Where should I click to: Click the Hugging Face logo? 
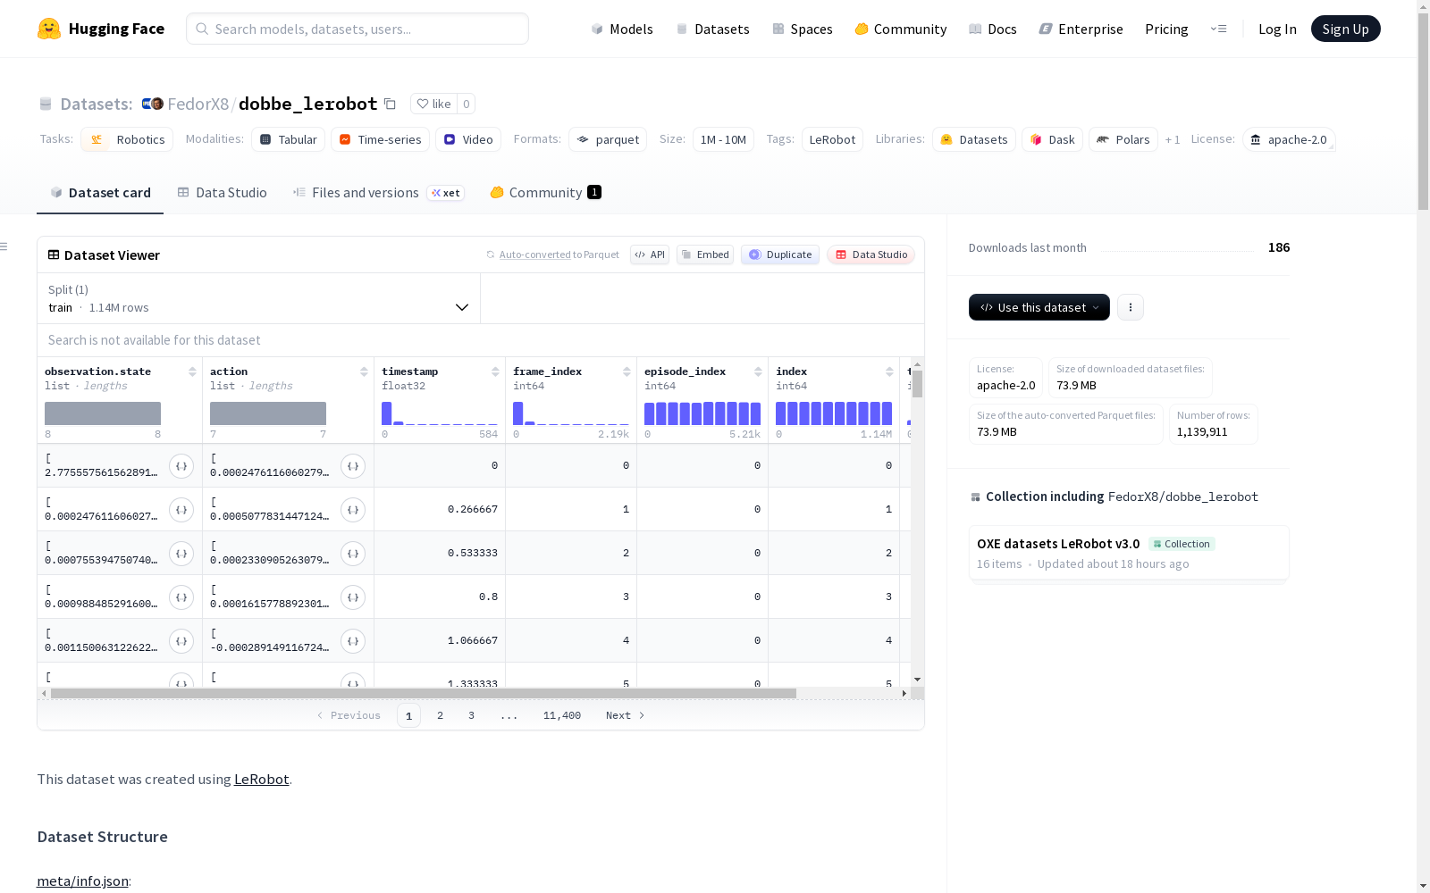pyautogui.click(x=101, y=29)
